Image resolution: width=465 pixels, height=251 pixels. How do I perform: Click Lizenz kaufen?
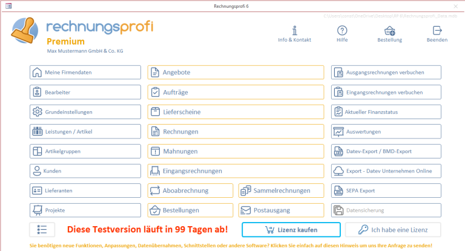click(291, 230)
